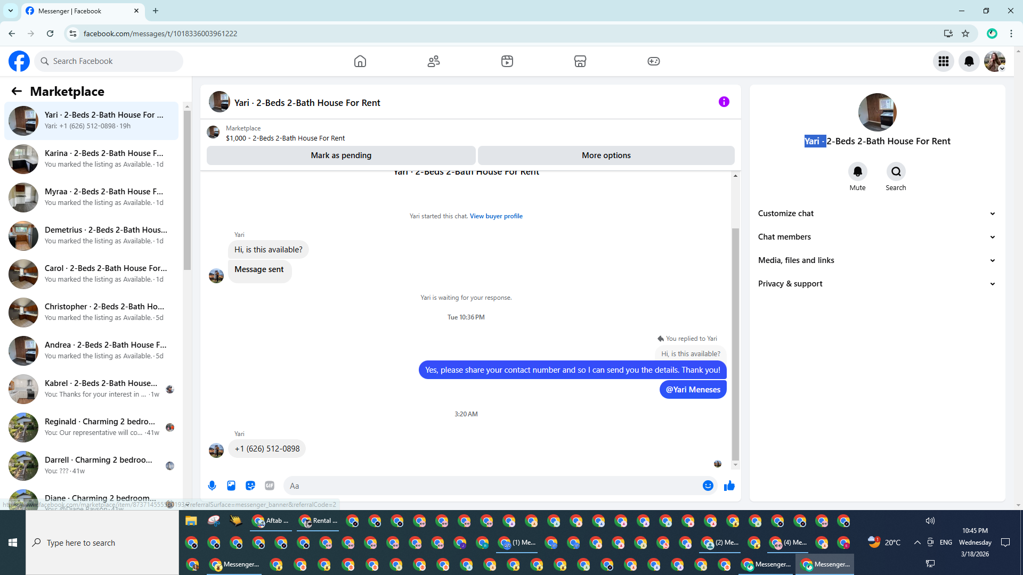The image size is (1023, 575).
Task: Open the emoji picker in message box
Action: pos(708,486)
